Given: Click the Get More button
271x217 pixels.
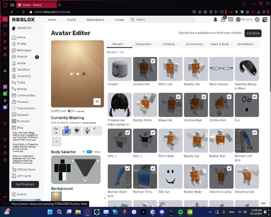Looking at the screenshot, I should (x=253, y=33).
